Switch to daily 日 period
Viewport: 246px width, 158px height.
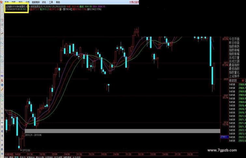click(x=2, y=127)
